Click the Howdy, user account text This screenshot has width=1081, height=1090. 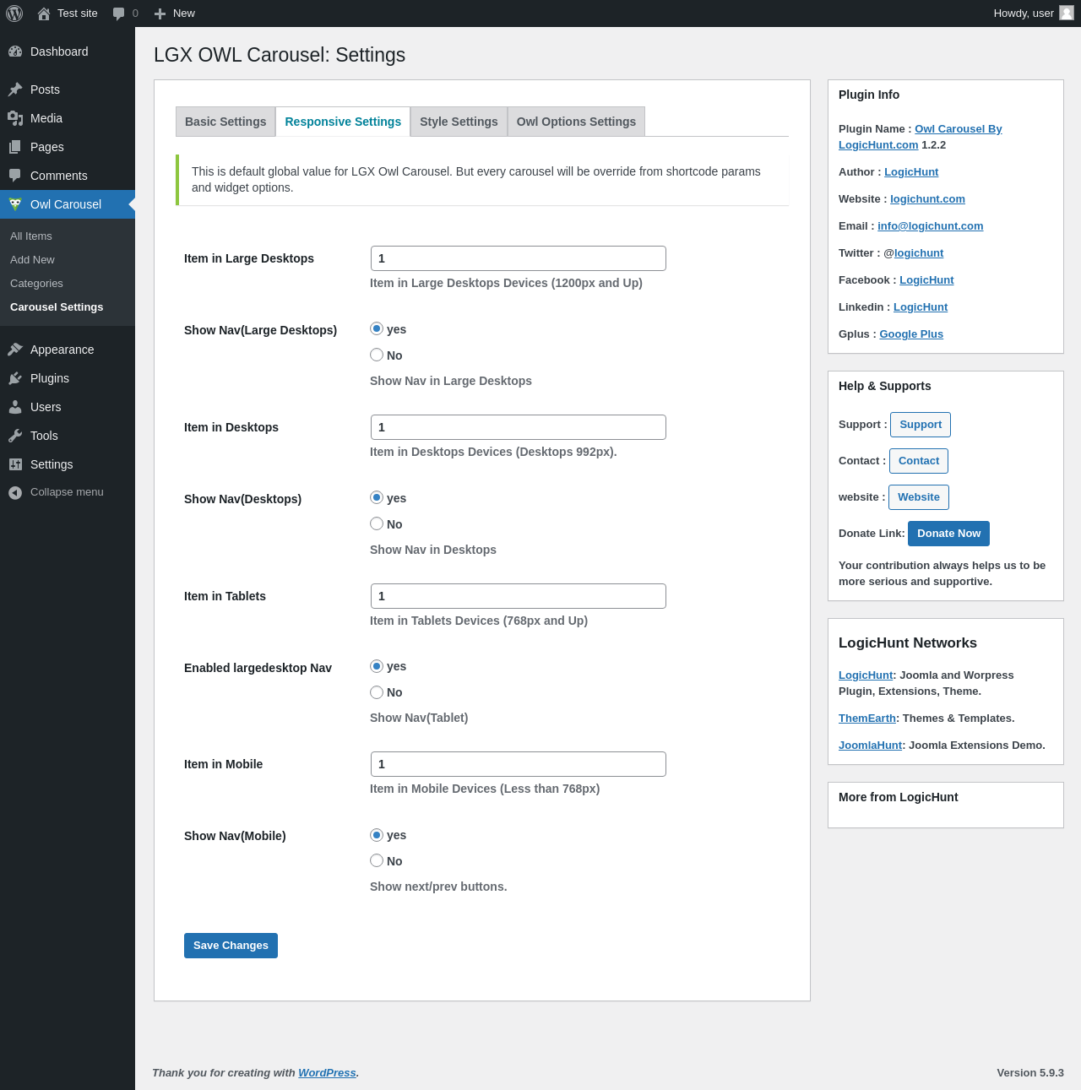click(1024, 14)
